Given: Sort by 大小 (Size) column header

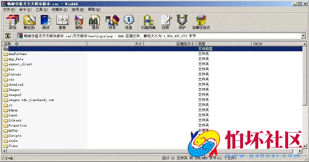Looking at the screenshot, I should (x=116, y=44).
